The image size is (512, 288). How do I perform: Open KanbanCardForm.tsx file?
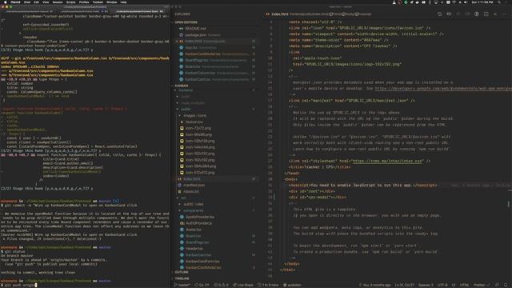click(202, 262)
